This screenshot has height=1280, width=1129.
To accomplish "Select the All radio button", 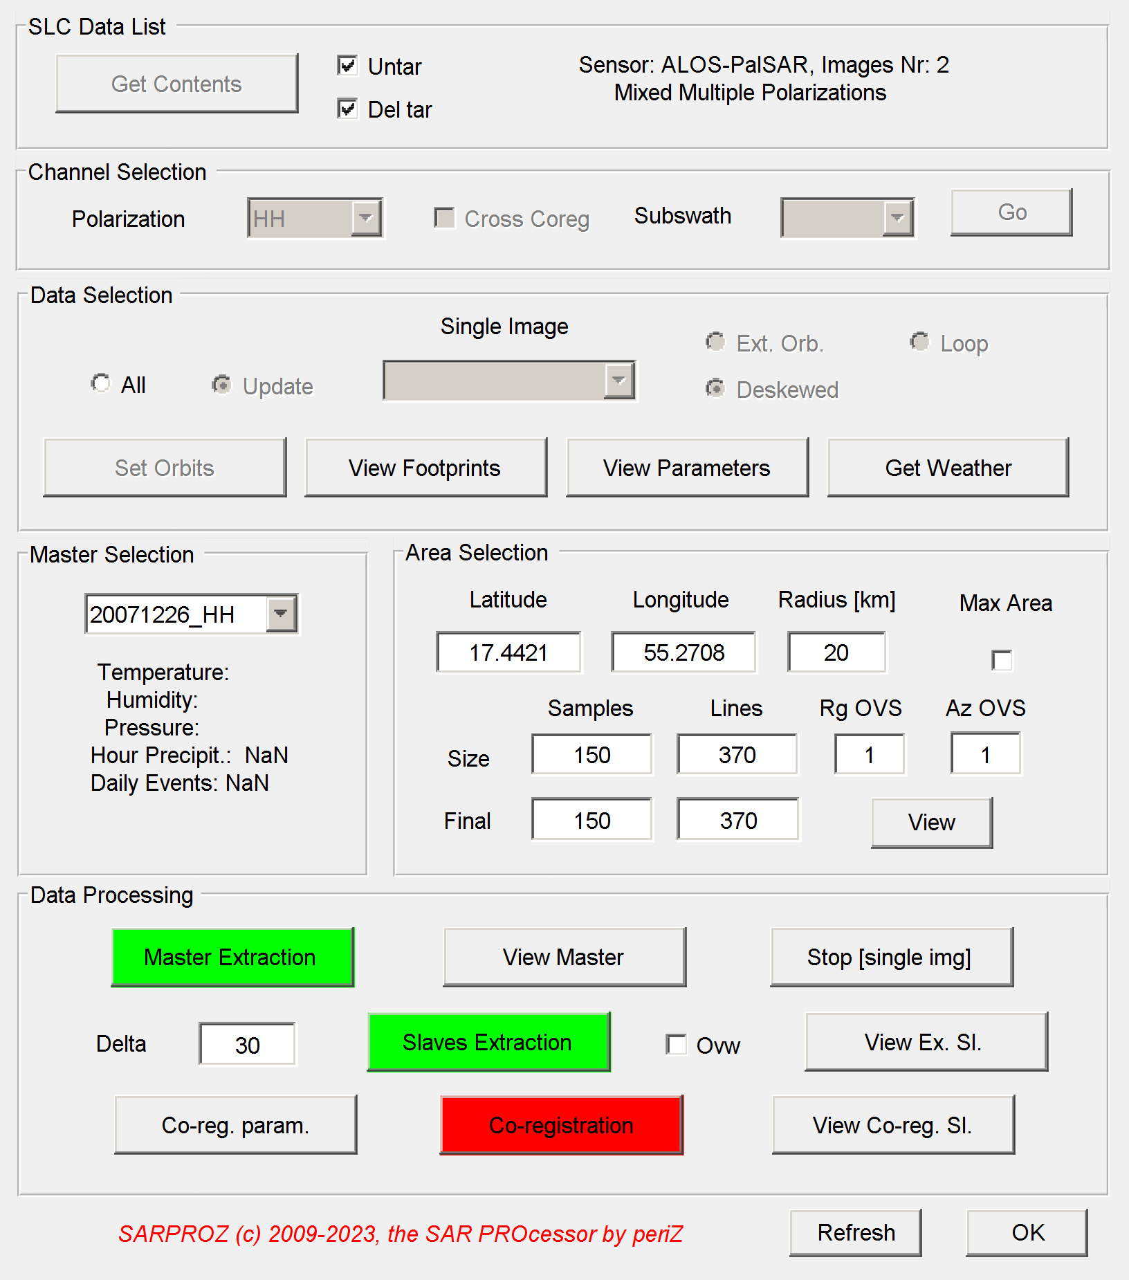I will (101, 384).
